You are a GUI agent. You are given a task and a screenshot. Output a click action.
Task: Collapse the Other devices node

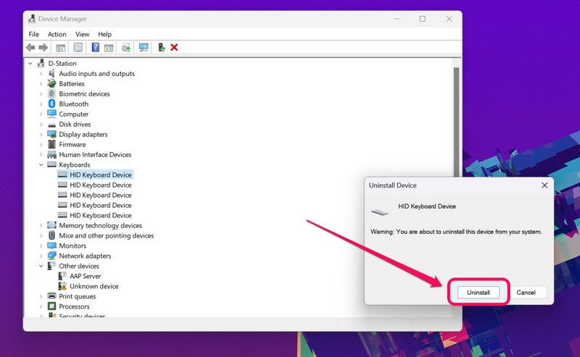point(41,266)
